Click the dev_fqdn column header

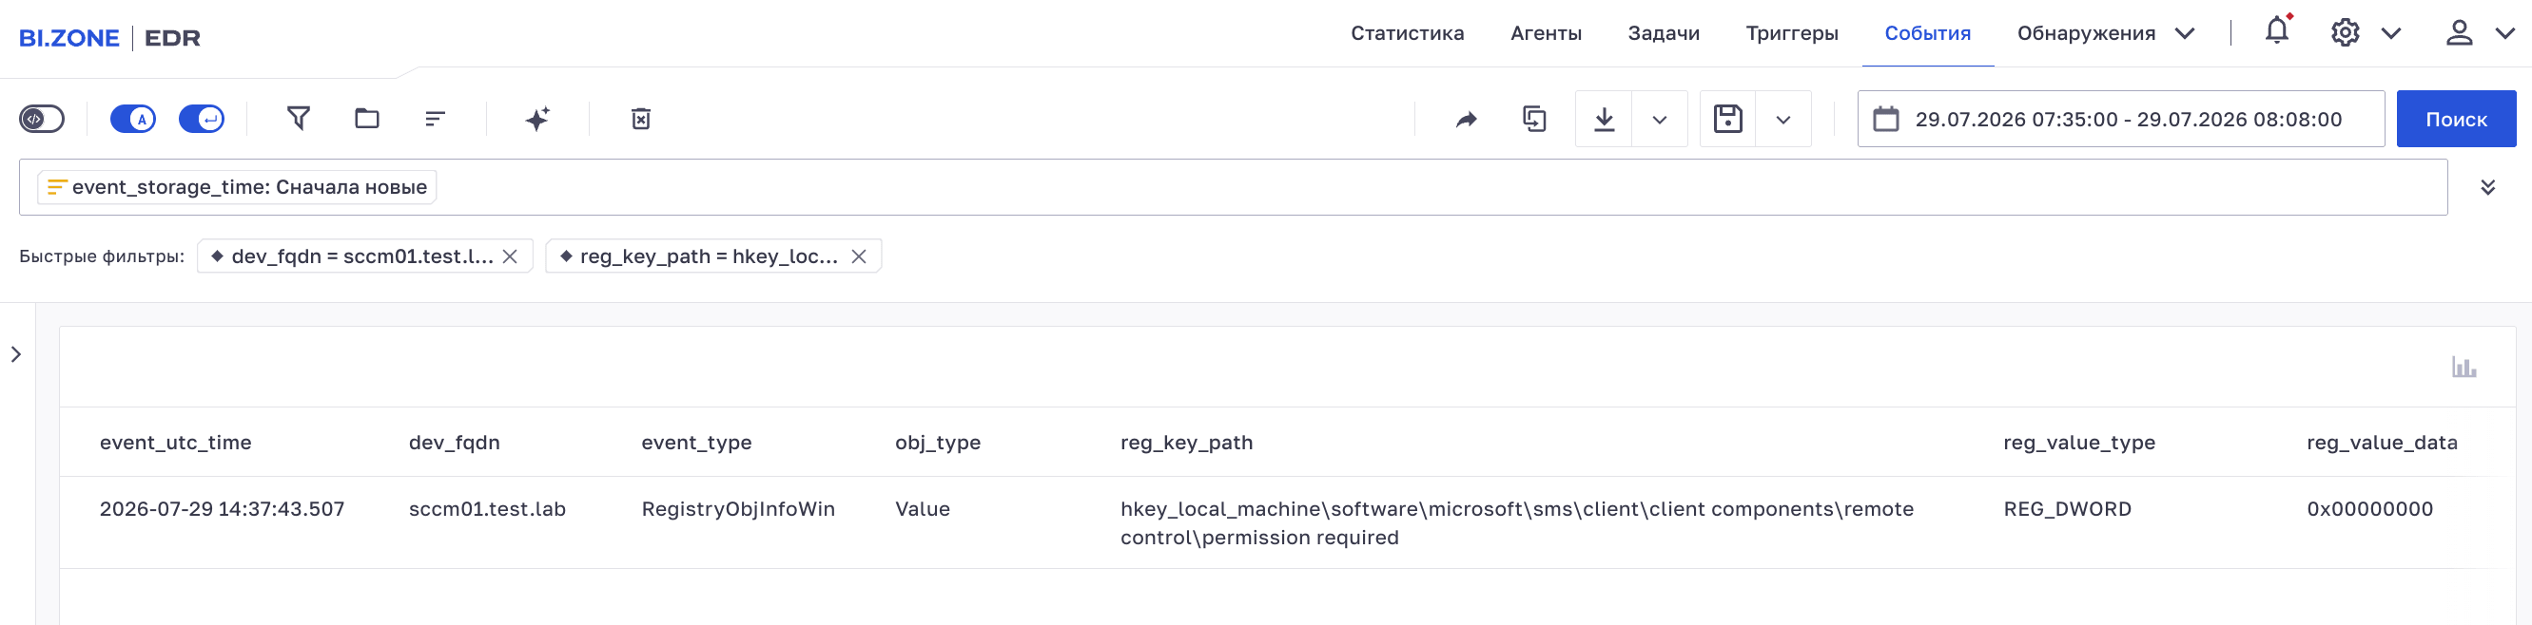pyautogui.click(x=454, y=443)
